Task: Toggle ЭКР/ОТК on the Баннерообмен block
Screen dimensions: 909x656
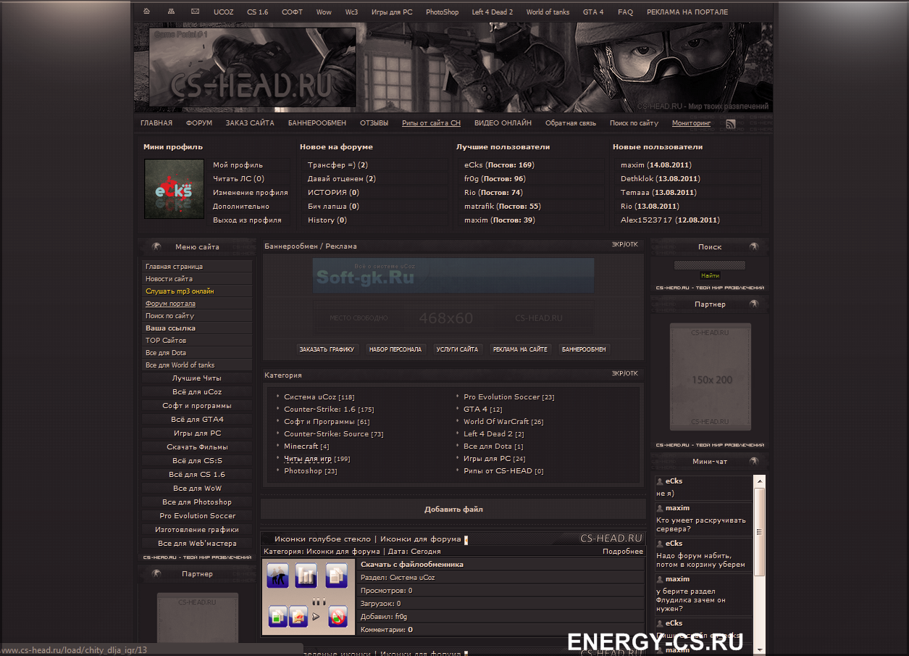Action: [625, 245]
